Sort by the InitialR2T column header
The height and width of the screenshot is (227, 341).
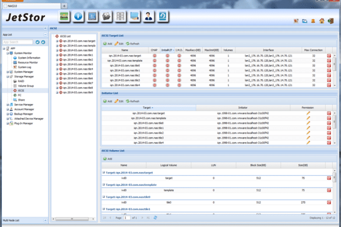click(x=167, y=50)
